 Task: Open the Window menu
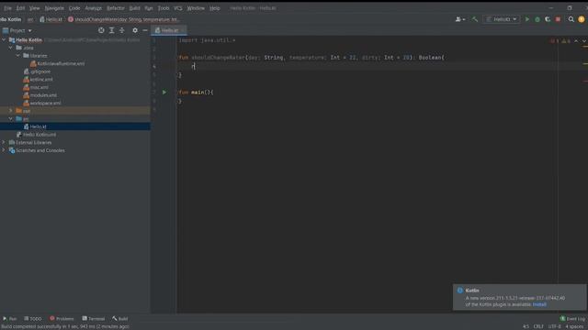tap(196, 8)
